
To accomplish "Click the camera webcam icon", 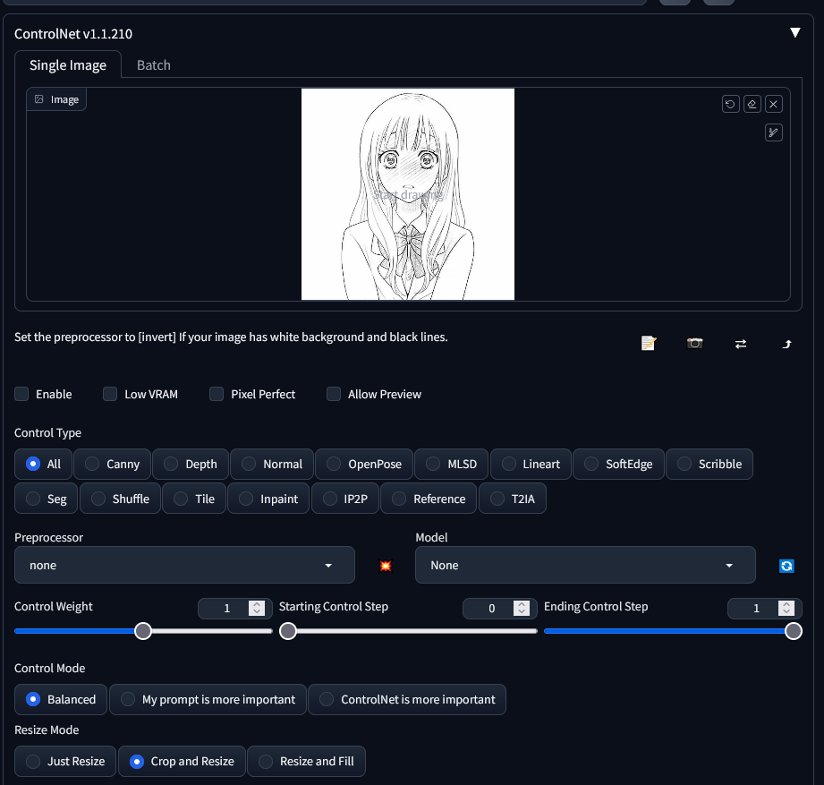I will click(695, 344).
